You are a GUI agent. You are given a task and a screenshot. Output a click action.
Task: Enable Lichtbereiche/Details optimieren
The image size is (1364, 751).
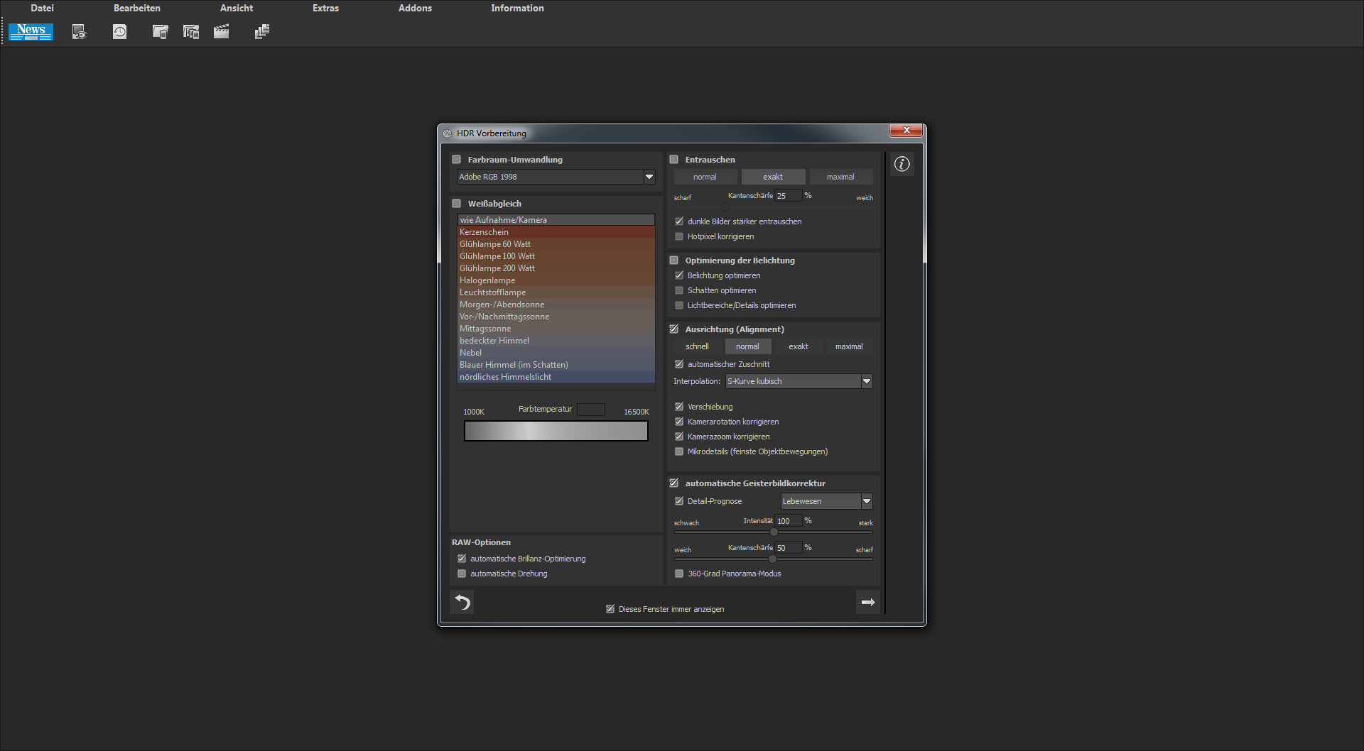pyautogui.click(x=679, y=305)
